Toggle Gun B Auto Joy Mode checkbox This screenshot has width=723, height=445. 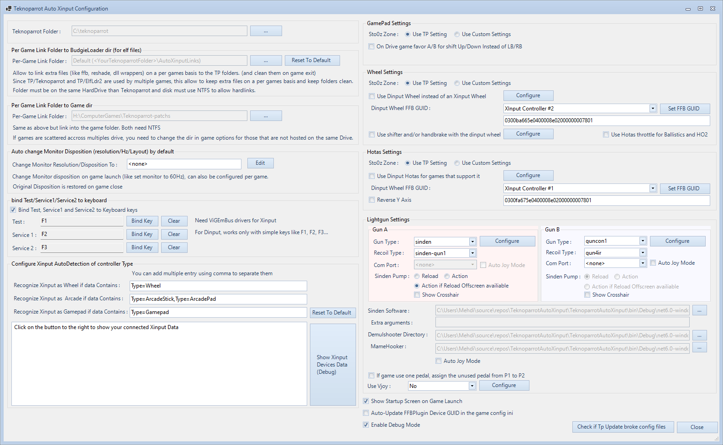click(x=653, y=263)
